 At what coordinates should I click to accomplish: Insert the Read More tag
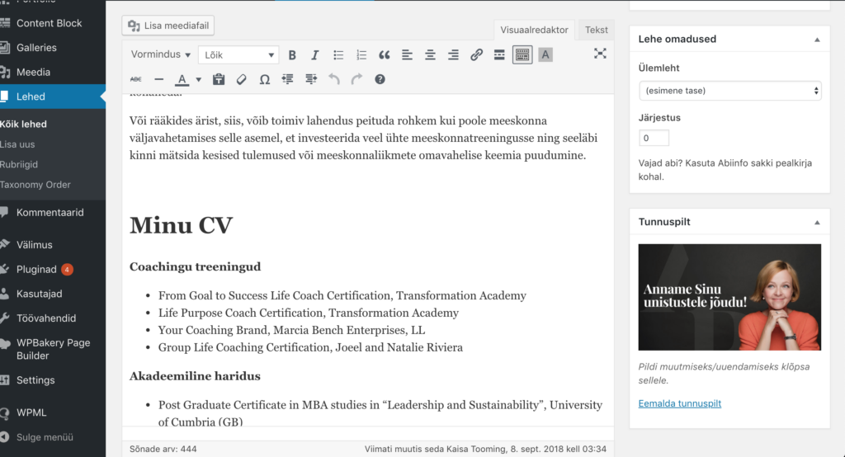[x=499, y=55]
